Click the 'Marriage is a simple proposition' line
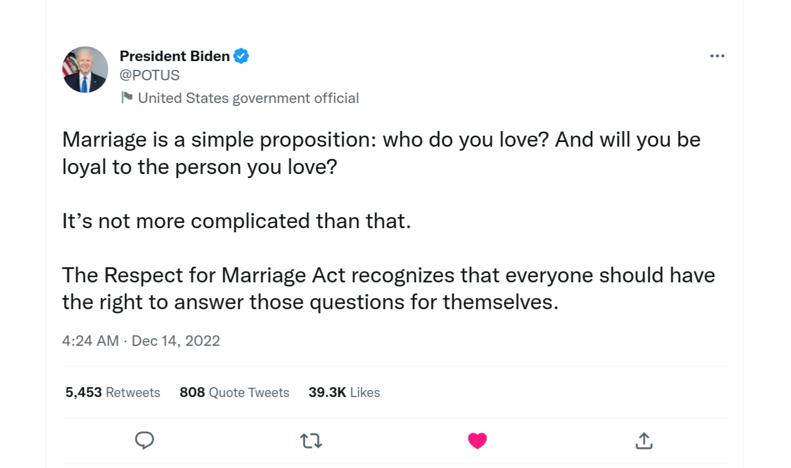 (x=381, y=140)
